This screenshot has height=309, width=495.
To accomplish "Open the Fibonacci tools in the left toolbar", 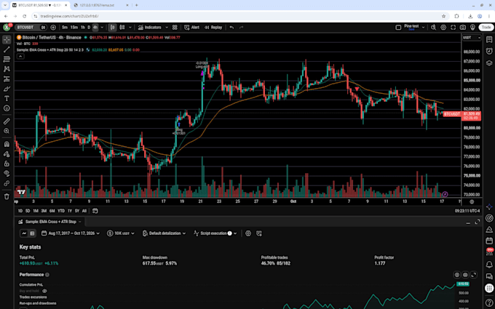I will [x=7, y=60].
